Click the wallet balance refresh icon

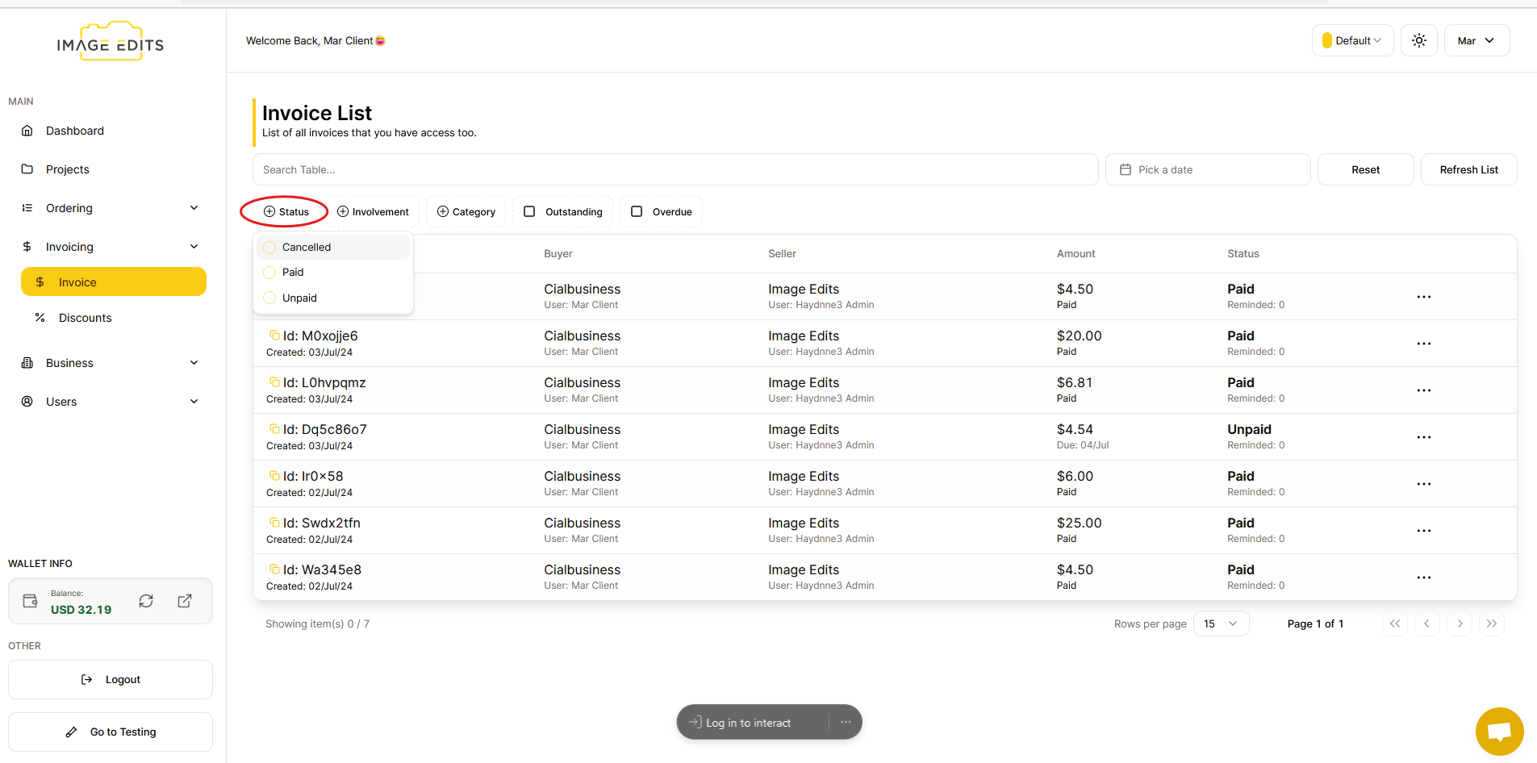(x=146, y=601)
